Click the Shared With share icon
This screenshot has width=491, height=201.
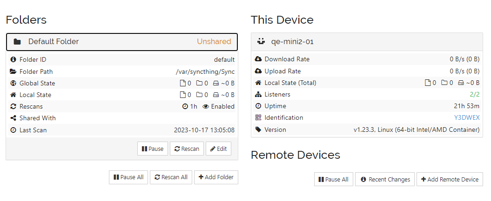(13, 118)
